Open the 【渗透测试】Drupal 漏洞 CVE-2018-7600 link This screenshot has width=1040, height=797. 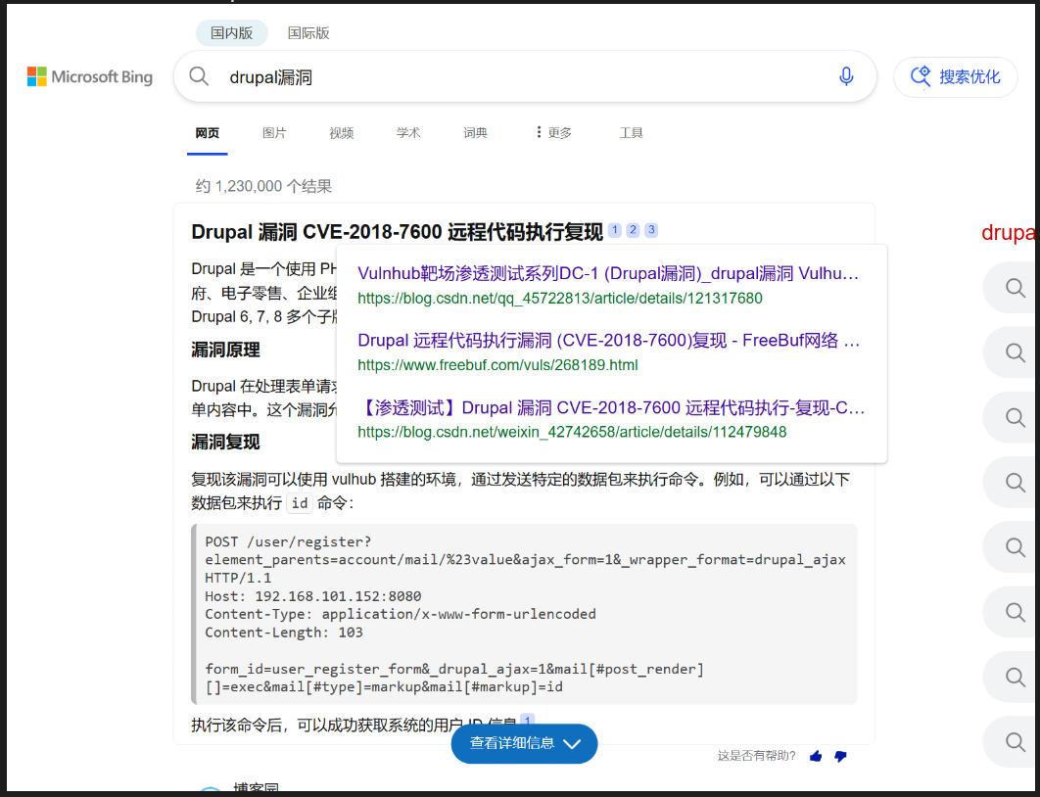(611, 407)
